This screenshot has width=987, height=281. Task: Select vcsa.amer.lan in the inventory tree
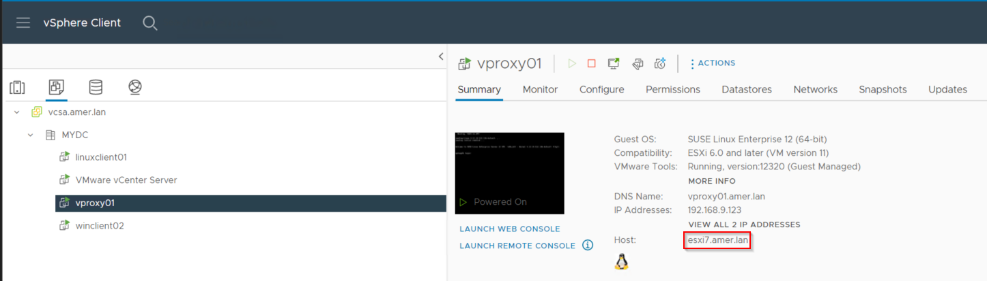pos(77,112)
